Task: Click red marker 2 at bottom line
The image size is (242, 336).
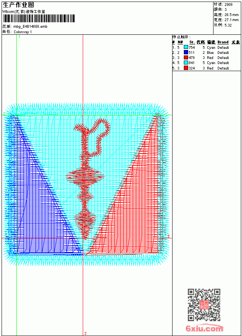Action: 85,333
